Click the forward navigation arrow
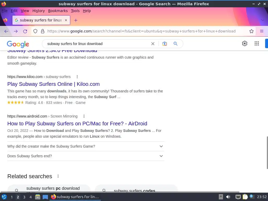Image resolution: width=268 pixels, height=201 pixels. 16,31
